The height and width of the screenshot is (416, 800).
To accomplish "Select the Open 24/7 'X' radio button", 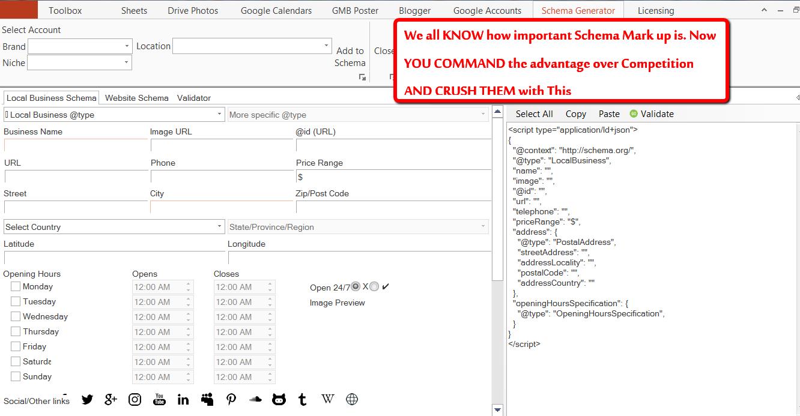I will pos(356,286).
